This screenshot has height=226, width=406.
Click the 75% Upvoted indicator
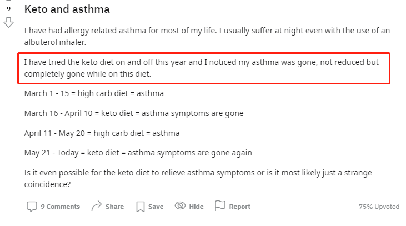tap(379, 207)
